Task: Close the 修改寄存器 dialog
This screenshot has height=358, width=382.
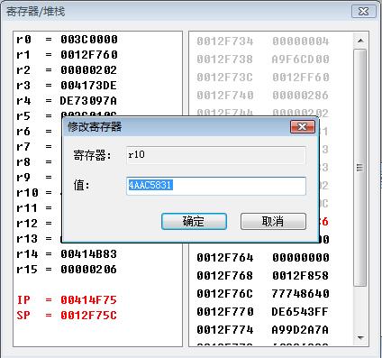Action: [303, 127]
